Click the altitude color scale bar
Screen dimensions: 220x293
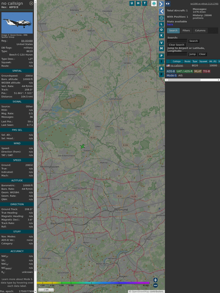[x=93, y=283]
